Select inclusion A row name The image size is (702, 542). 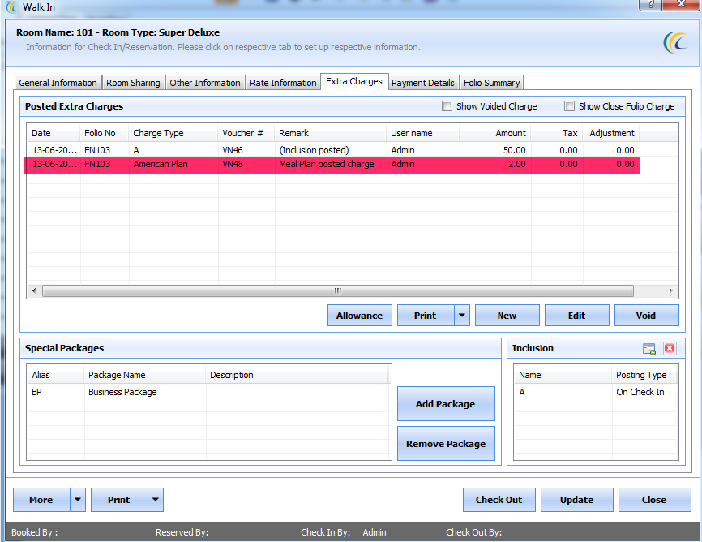click(x=521, y=392)
